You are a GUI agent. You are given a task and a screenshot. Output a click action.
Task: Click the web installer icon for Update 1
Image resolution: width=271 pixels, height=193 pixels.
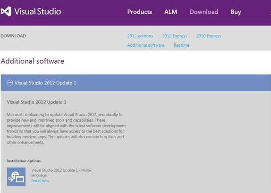point(16,176)
